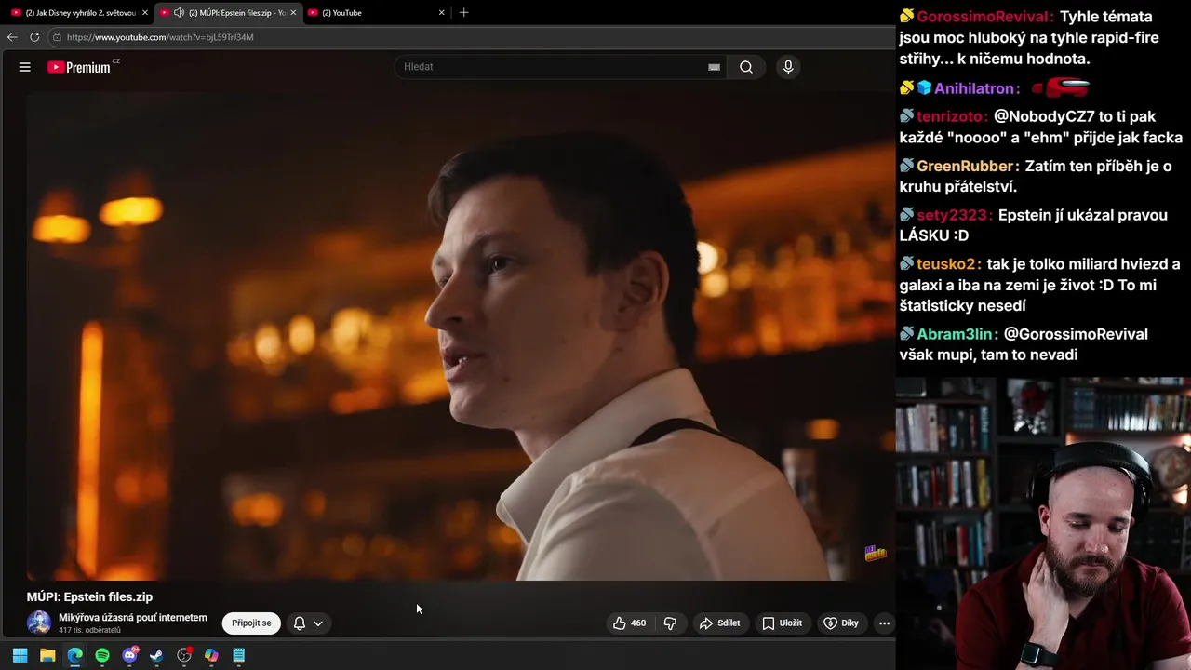Click the Edge browser taskbar icon

(74, 655)
